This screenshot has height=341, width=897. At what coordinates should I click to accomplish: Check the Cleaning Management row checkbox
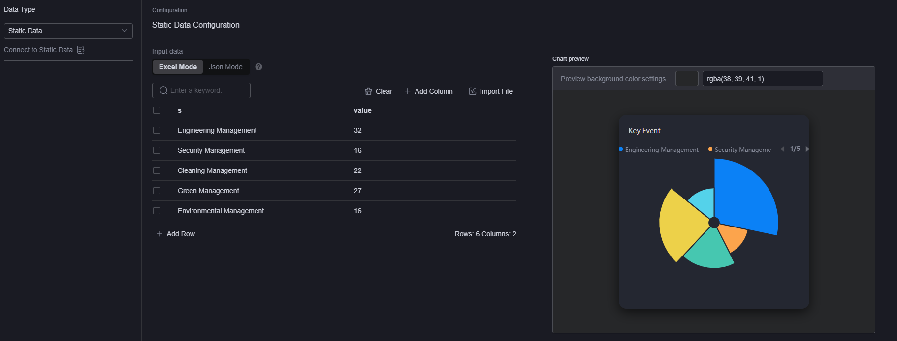(157, 170)
